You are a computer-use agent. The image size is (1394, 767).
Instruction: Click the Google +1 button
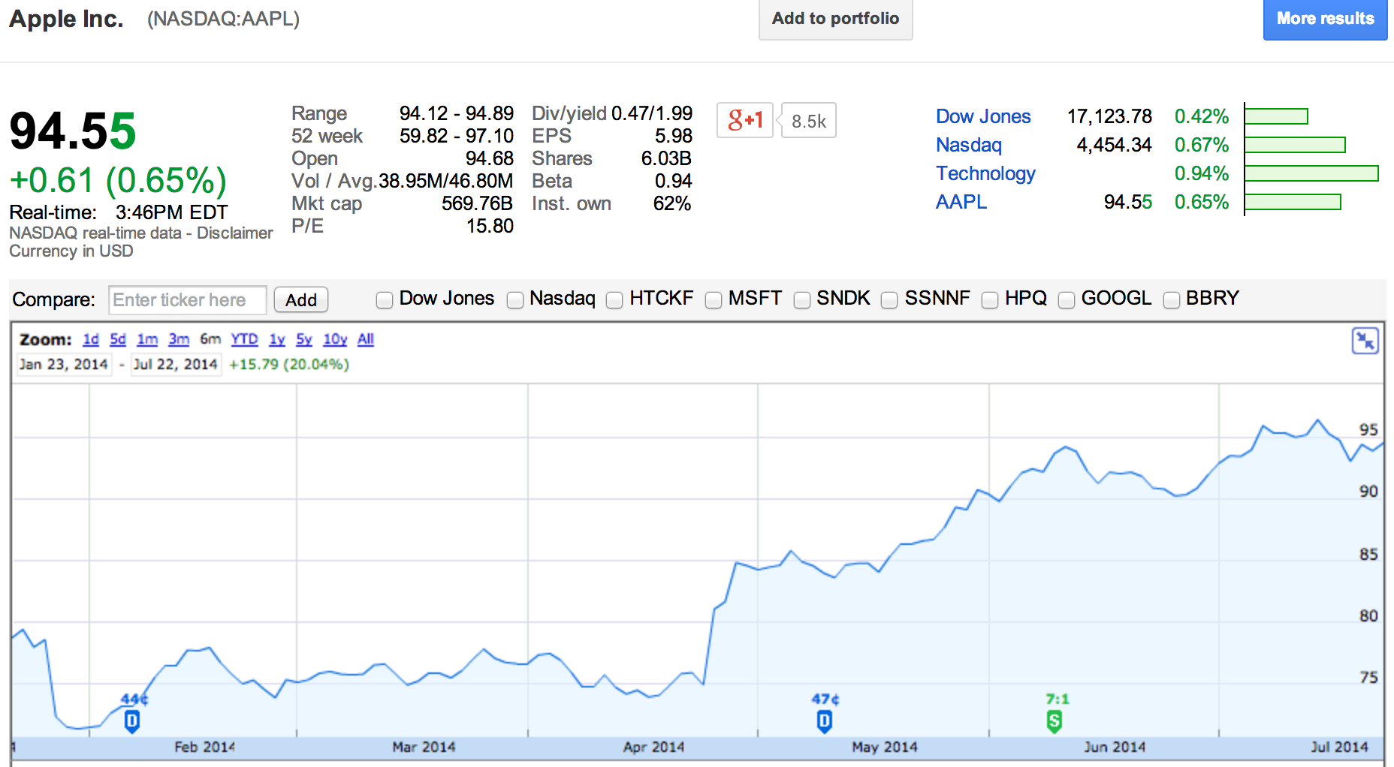tap(745, 120)
